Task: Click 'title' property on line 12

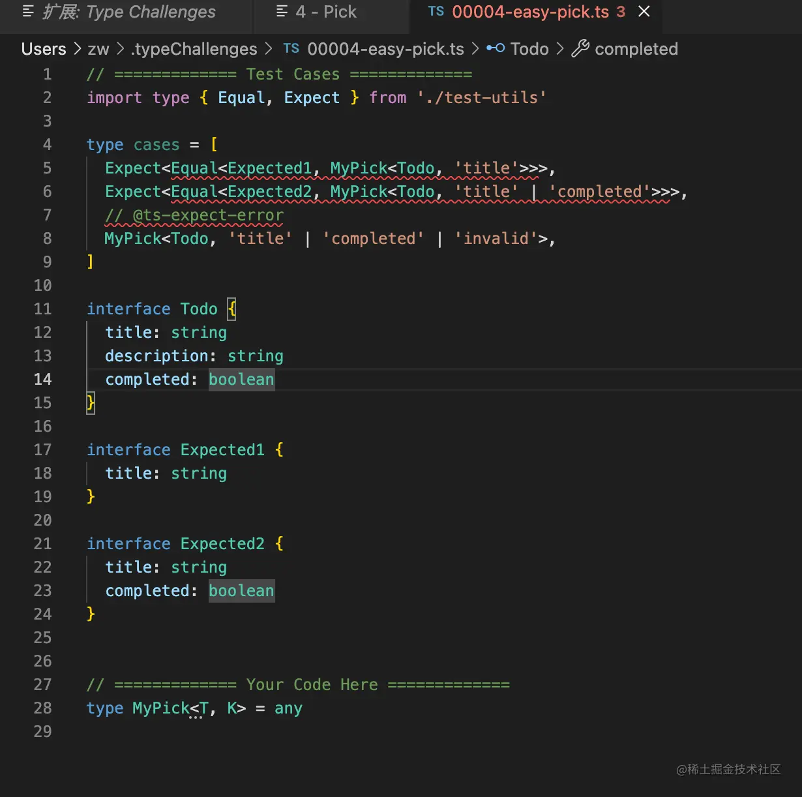Action: pyautogui.click(x=128, y=332)
